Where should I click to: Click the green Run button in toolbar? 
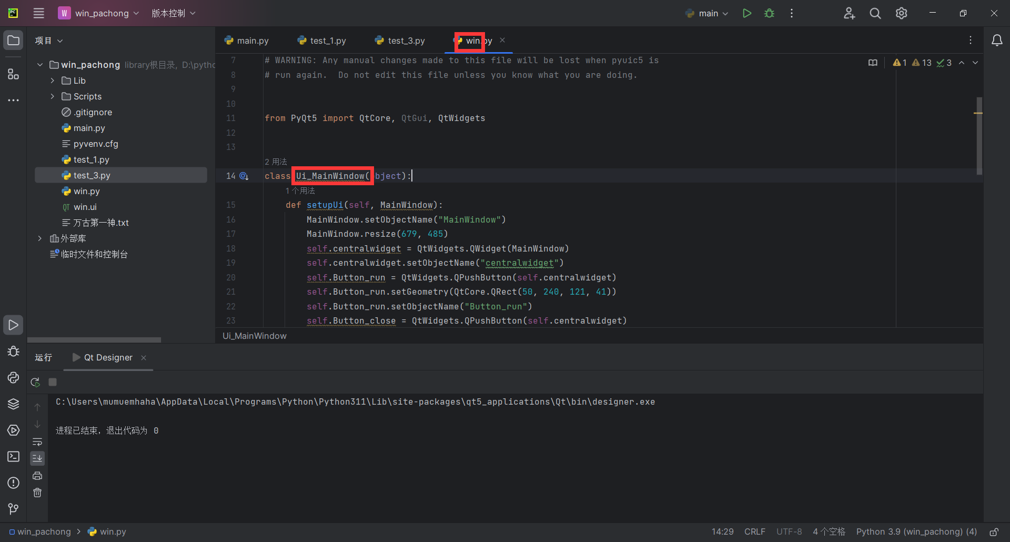[746, 13]
